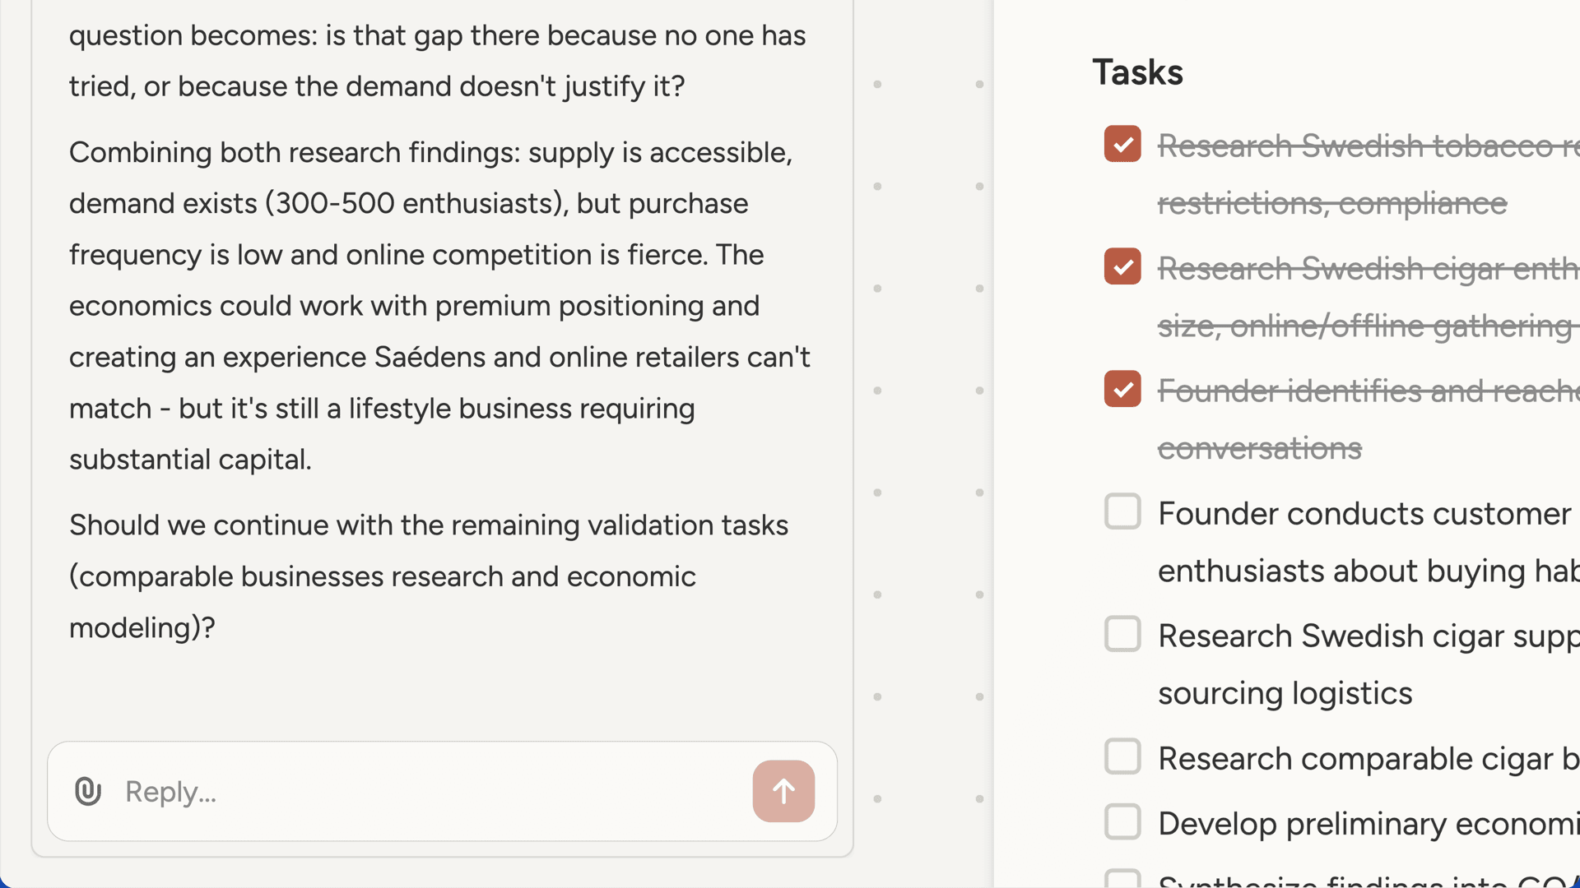Click the sourcing logistics task text

click(1285, 693)
